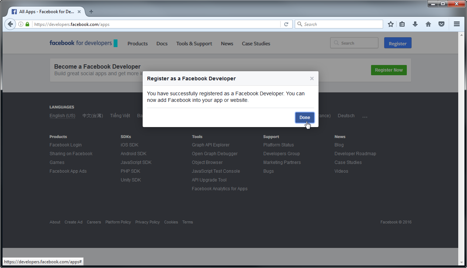Open the Videos link
Image resolution: width=467 pixels, height=268 pixels.
pos(341,171)
